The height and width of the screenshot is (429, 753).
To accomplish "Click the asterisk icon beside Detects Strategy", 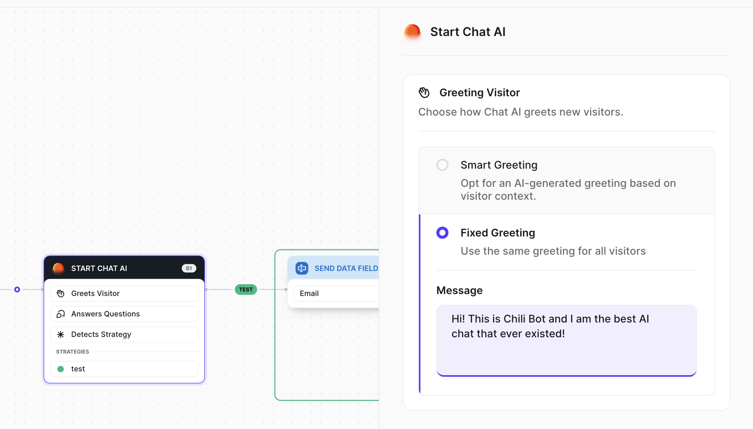I will 61,334.
